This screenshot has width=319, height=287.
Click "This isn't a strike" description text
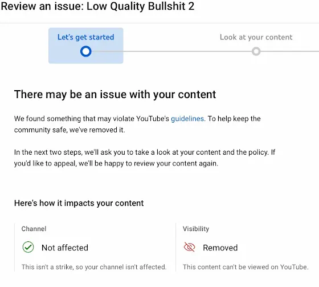(x=94, y=267)
